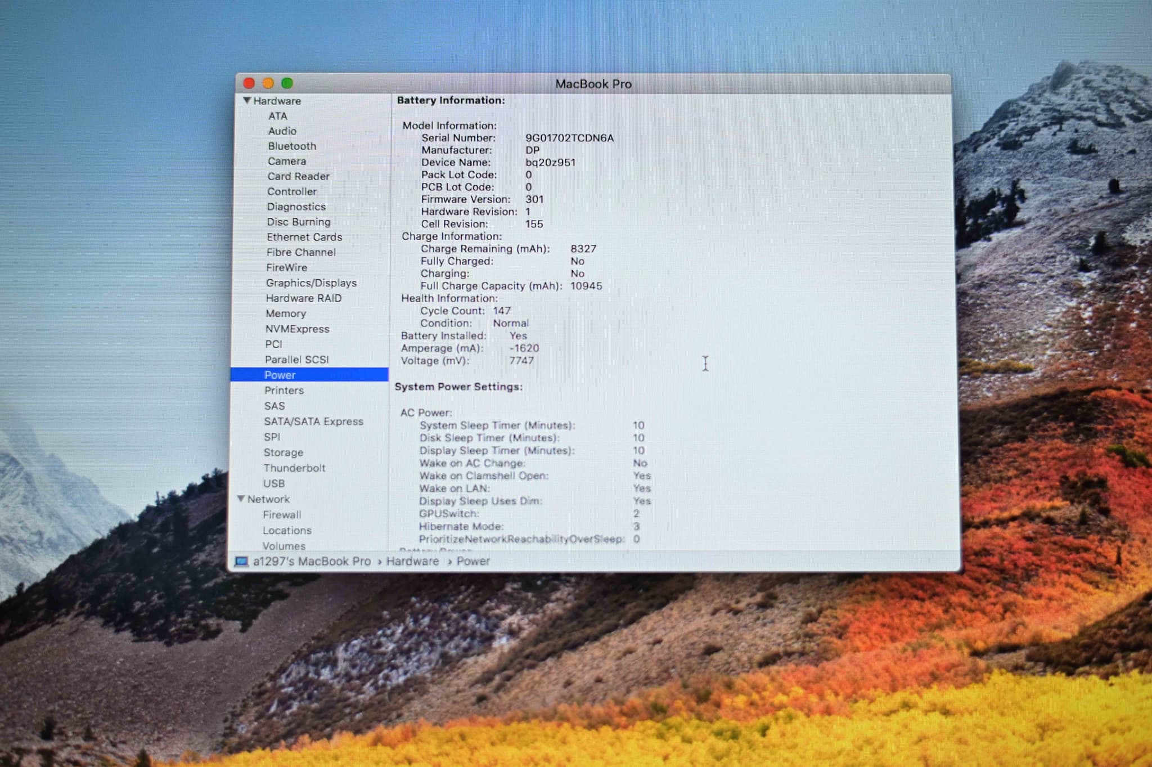Click the Battery Information heading
Image resolution: width=1152 pixels, height=767 pixels.
[x=451, y=100]
